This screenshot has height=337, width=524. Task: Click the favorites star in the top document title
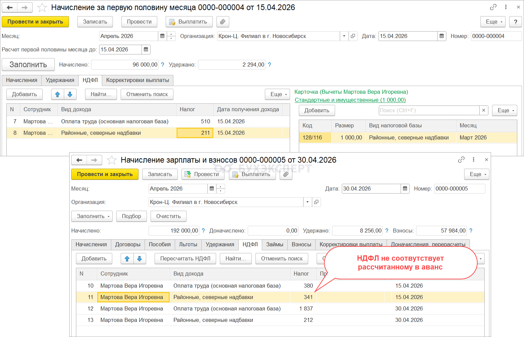click(42, 7)
